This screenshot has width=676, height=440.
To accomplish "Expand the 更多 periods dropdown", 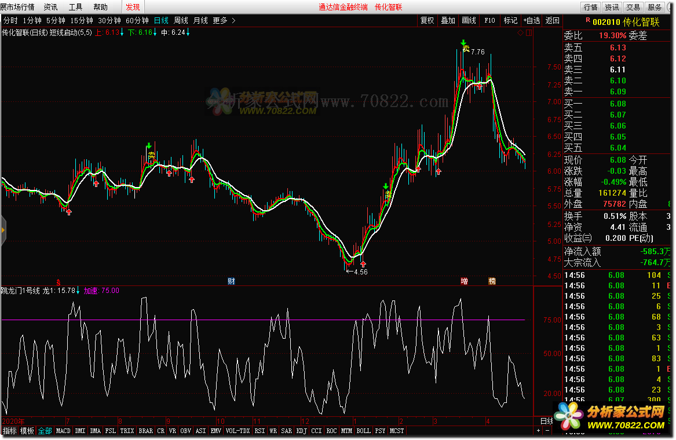I will point(224,20).
